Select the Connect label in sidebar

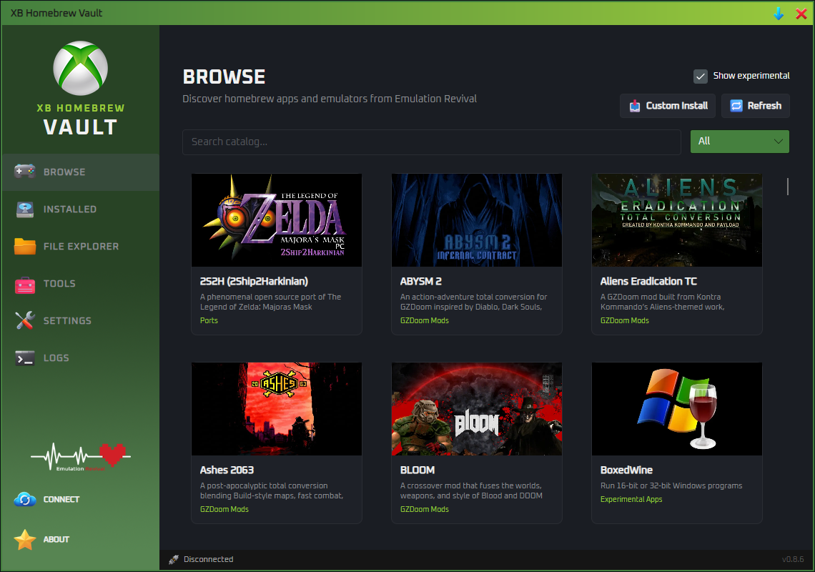coord(61,500)
